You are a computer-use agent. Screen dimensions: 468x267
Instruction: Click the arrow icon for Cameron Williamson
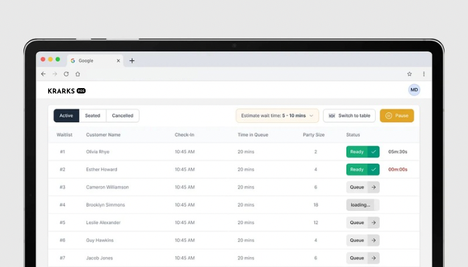(374, 187)
